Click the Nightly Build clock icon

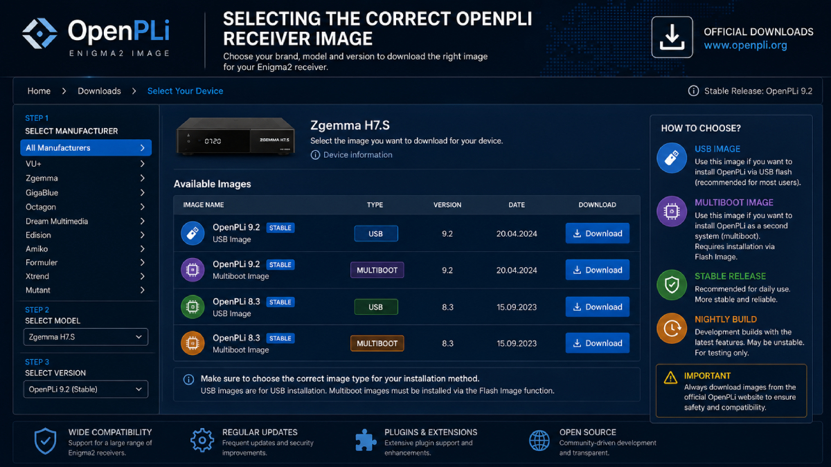671,329
